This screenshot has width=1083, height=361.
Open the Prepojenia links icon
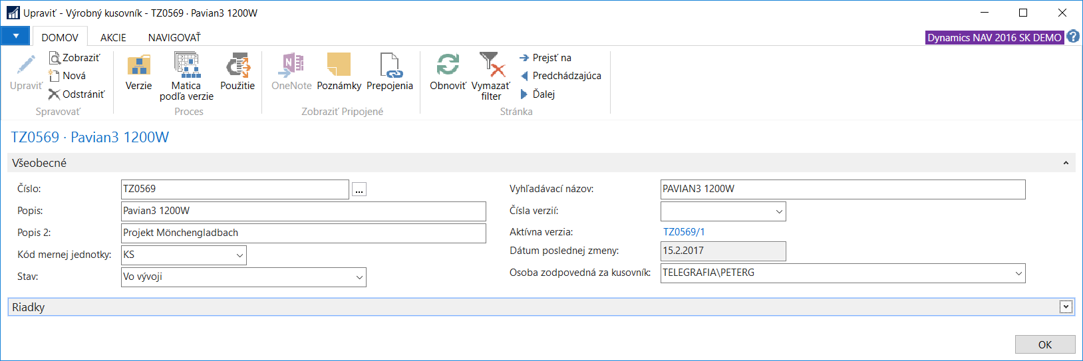click(x=390, y=65)
